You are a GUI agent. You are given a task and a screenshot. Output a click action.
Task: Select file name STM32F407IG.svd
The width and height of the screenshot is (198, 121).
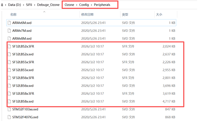(25, 117)
